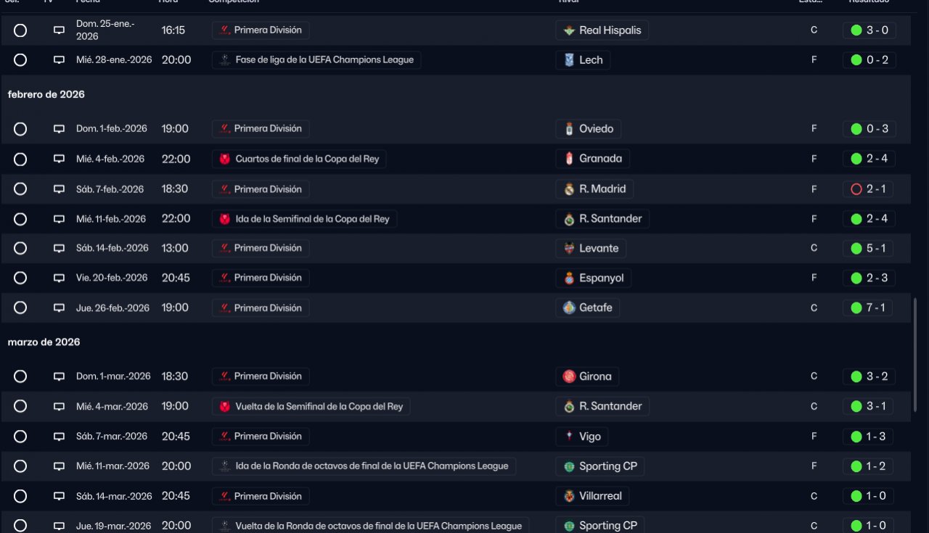The image size is (929, 533).
Task: Click the Villarreal club crest
Action: click(x=570, y=497)
